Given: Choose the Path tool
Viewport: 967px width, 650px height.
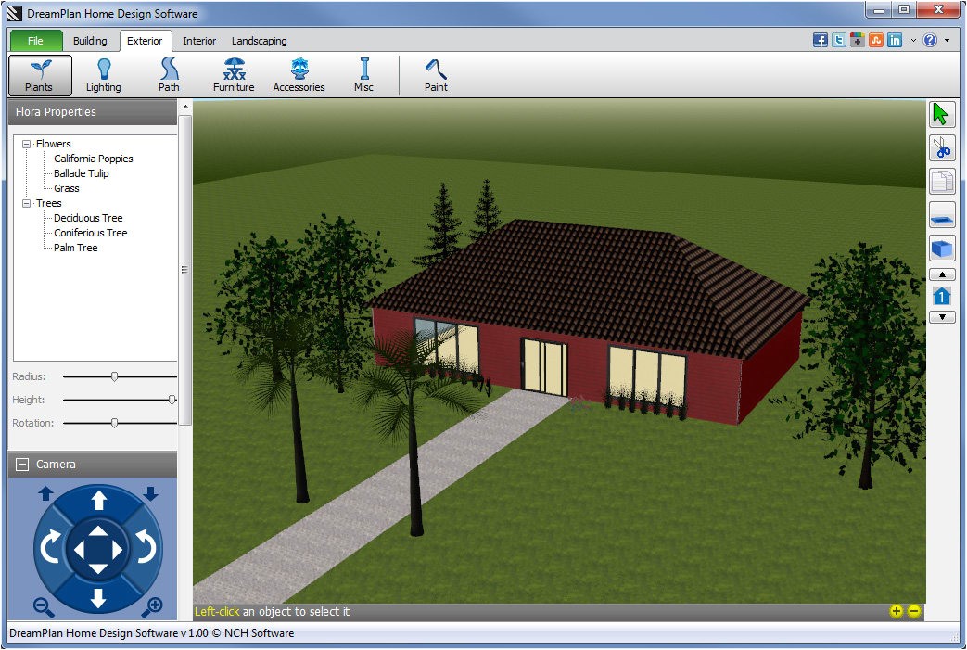Looking at the screenshot, I should 169,75.
